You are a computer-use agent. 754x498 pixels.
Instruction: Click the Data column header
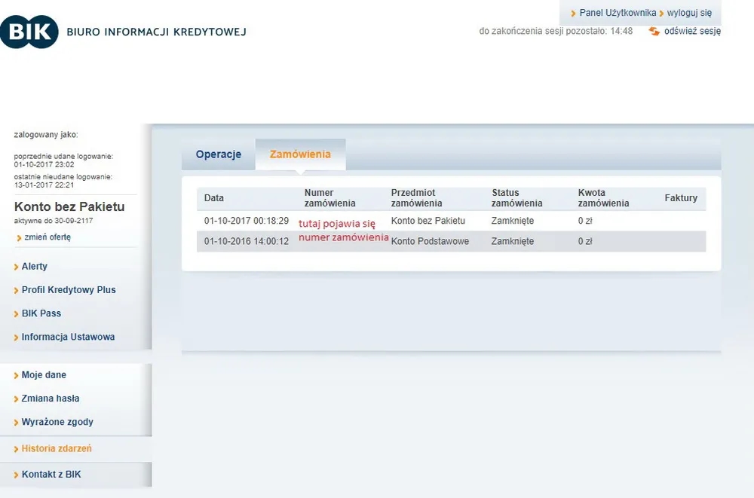[x=214, y=198]
